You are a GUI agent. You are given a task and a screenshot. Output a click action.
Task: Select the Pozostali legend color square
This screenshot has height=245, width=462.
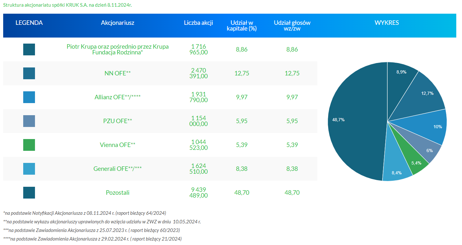point(29,192)
